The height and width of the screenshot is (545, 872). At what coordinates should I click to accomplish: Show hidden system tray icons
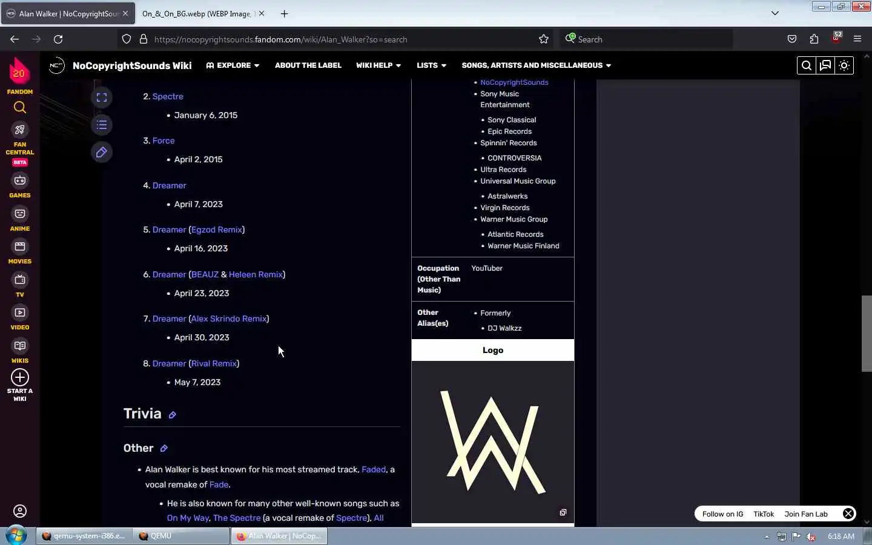click(x=767, y=537)
